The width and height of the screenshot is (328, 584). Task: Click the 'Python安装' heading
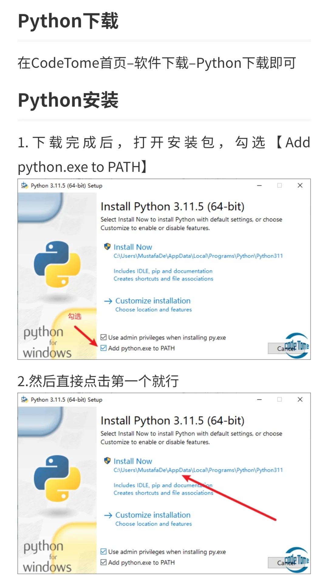[68, 100]
